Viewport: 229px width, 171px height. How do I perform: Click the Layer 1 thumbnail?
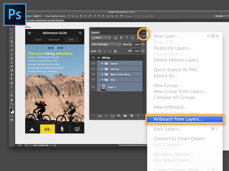click(104, 87)
